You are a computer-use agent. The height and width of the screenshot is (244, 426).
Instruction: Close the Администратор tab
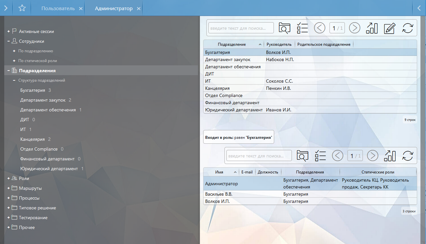coord(139,9)
